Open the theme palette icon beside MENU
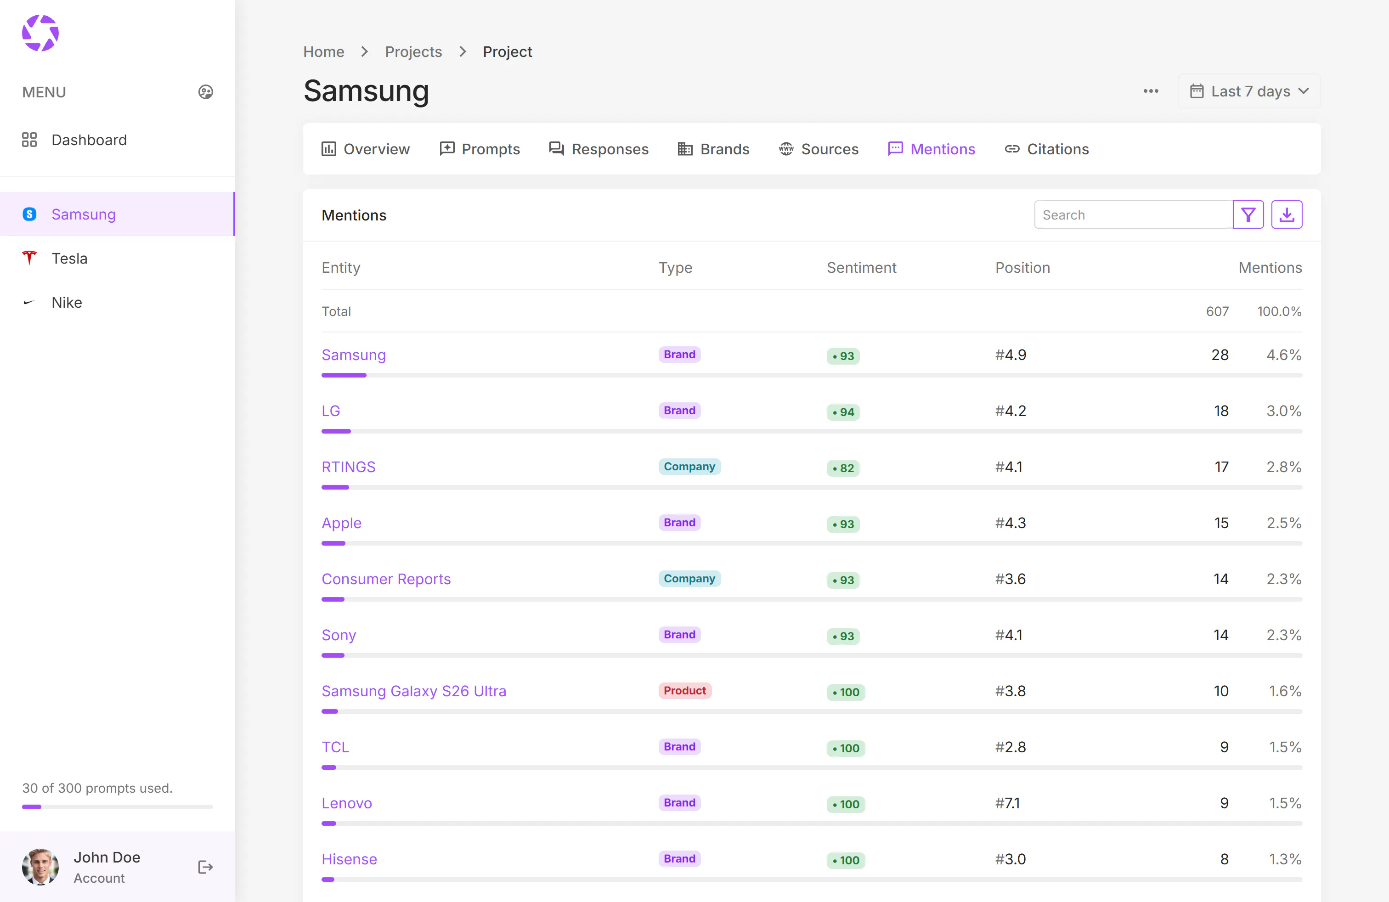1389x902 pixels. (x=205, y=91)
